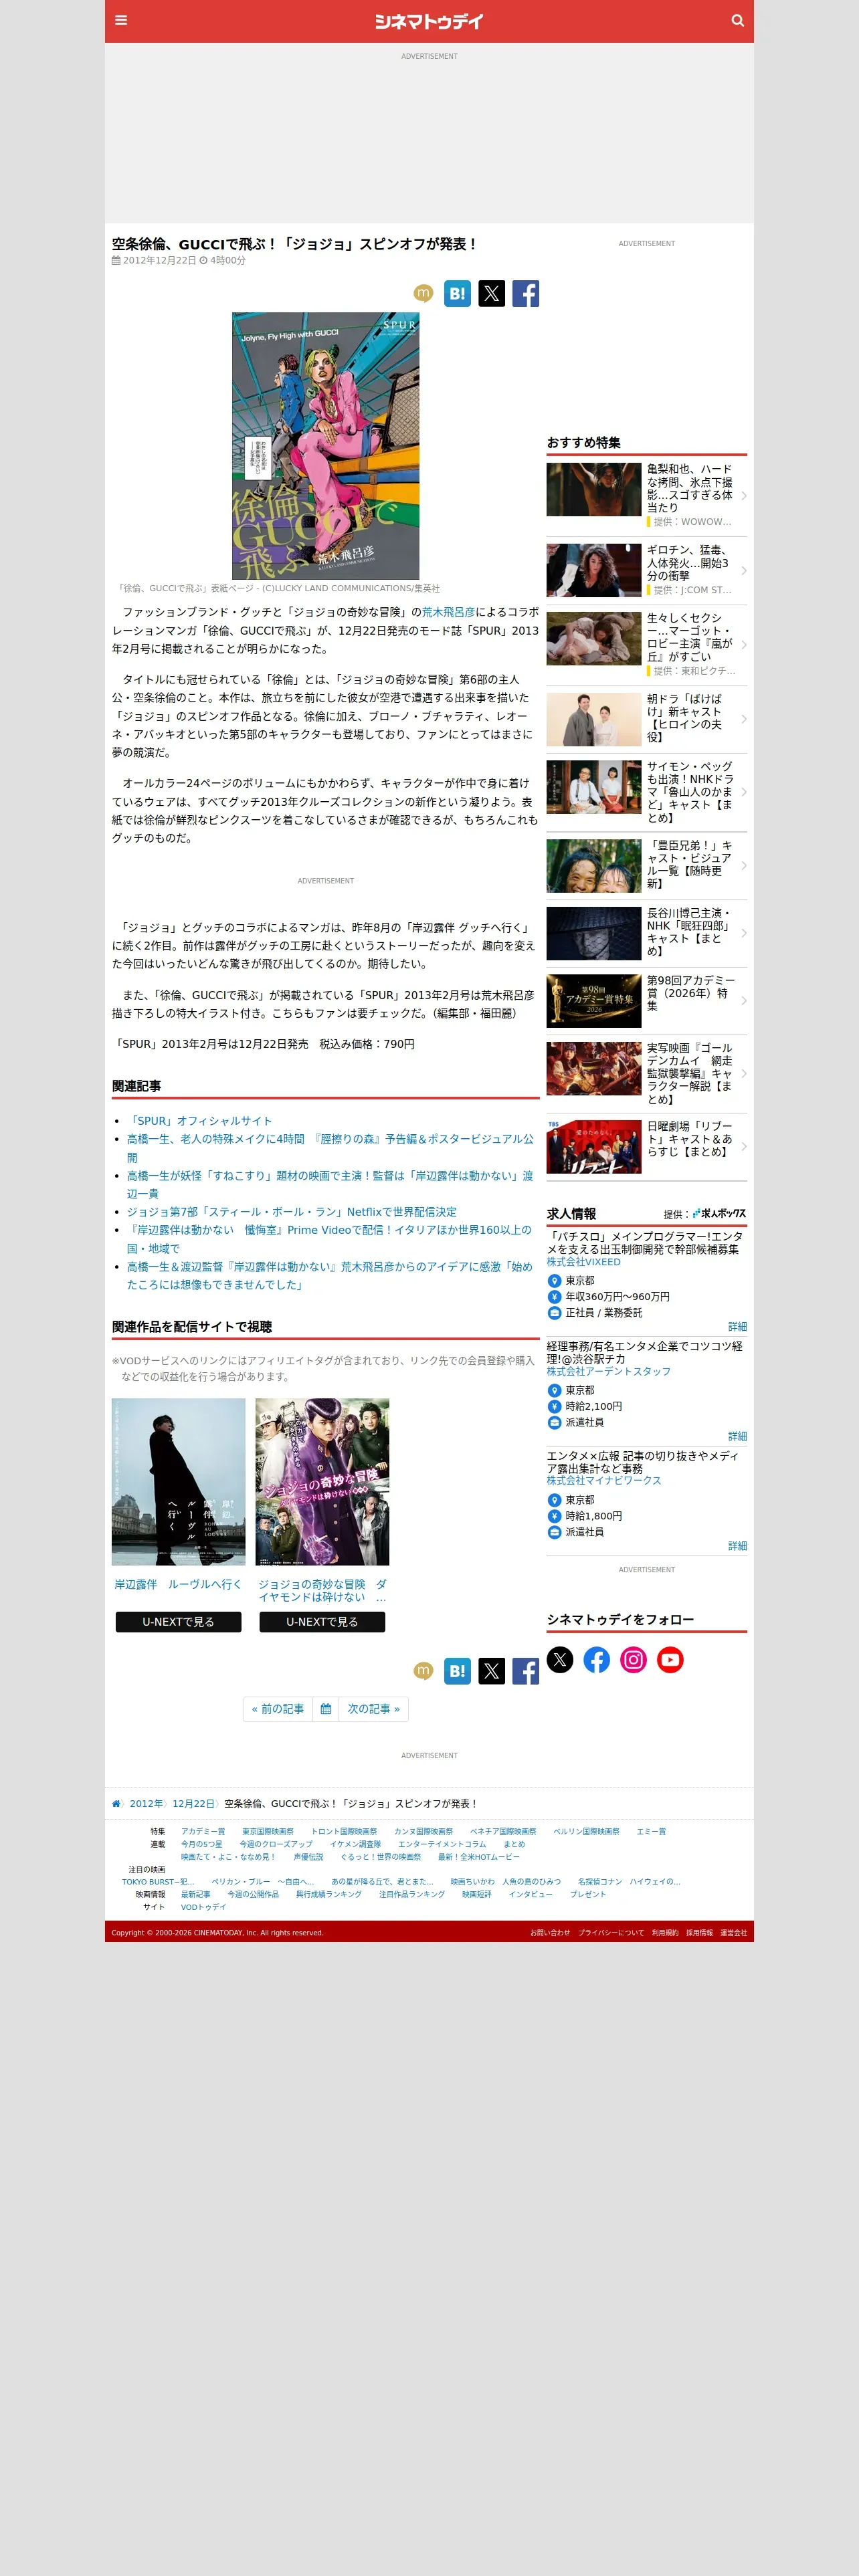Share on Facebook using the bottom article icon
The height and width of the screenshot is (2576, 859).
525,1671
